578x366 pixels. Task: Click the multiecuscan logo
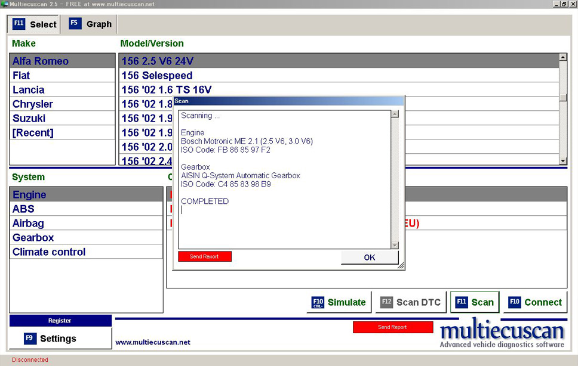click(502, 334)
